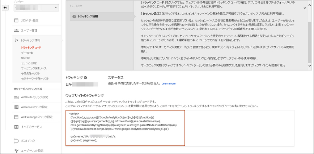Click the back arrow button
The width and height of the screenshot is (314, 154).
(x=5, y=8)
